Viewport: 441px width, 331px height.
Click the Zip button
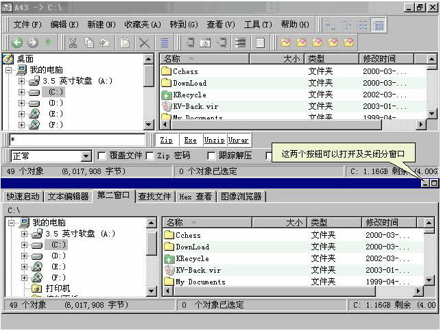[x=167, y=140]
